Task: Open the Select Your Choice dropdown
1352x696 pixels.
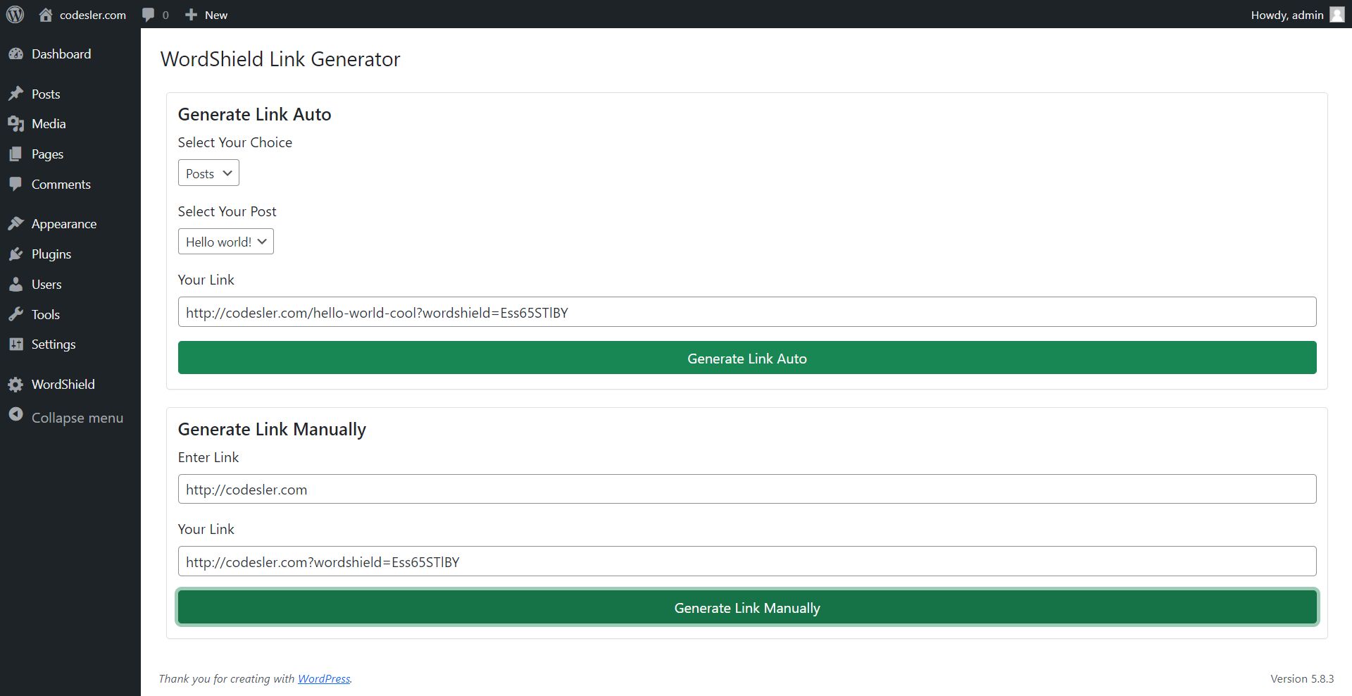Action: (208, 173)
